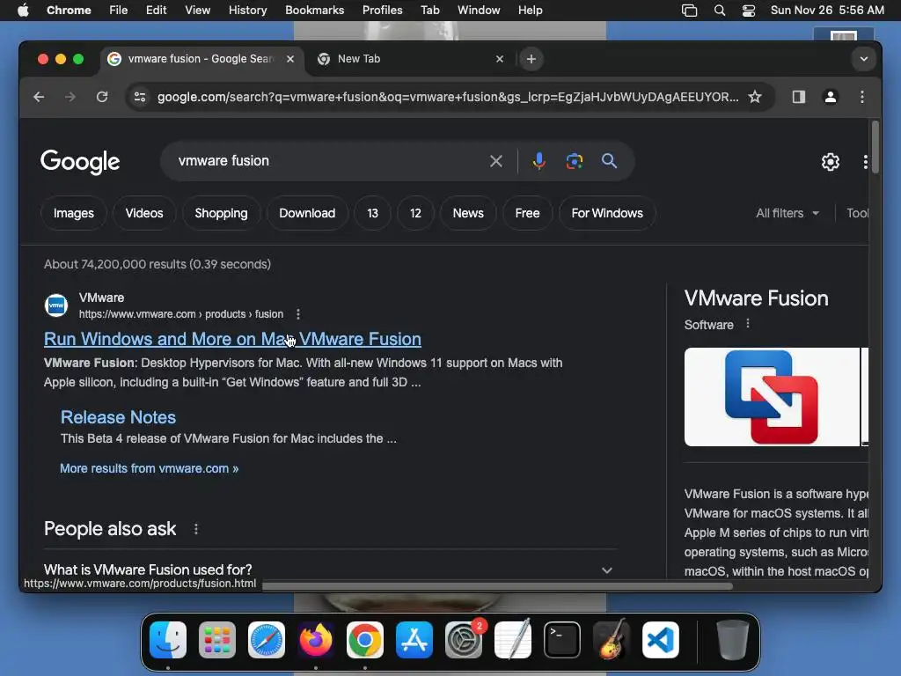This screenshot has width=901, height=676.
Task: Search by image with Google Lens icon
Action: coord(574,161)
